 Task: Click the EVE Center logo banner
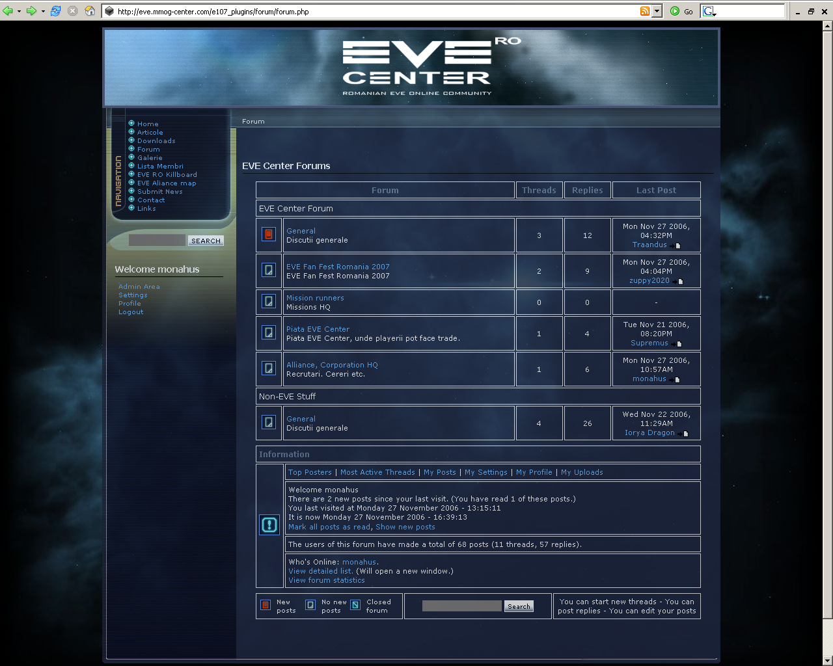click(411, 68)
